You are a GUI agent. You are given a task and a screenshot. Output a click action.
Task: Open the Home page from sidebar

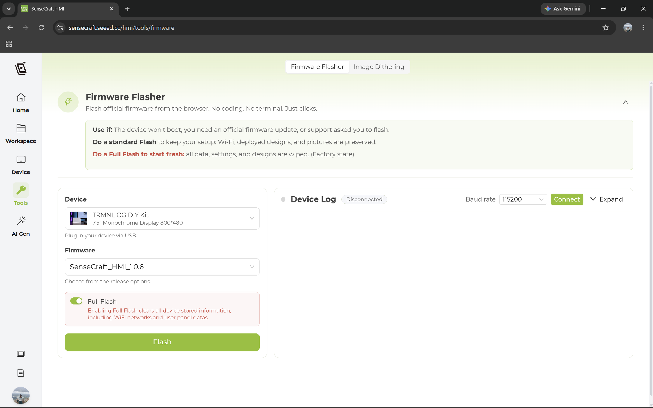click(21, 103)
